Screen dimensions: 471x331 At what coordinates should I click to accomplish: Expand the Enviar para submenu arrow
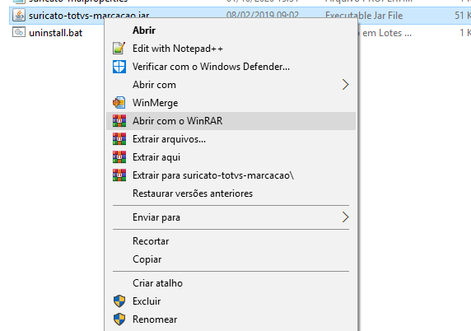(346, 217)
